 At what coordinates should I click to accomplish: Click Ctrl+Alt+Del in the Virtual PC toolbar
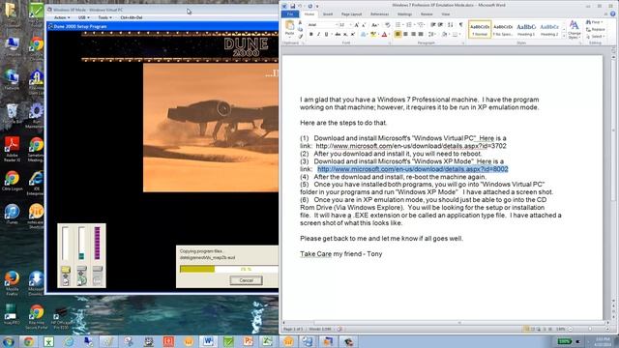(x=132, y=17)
